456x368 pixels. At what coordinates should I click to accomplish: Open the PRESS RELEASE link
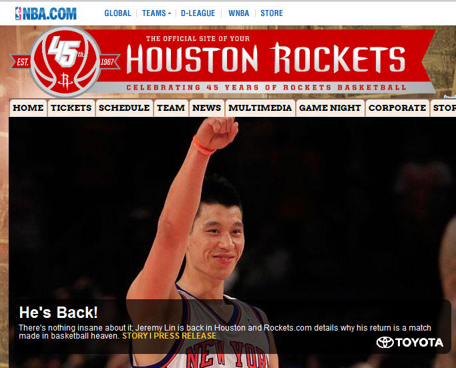pyautogui.click(x=185, y=336)
